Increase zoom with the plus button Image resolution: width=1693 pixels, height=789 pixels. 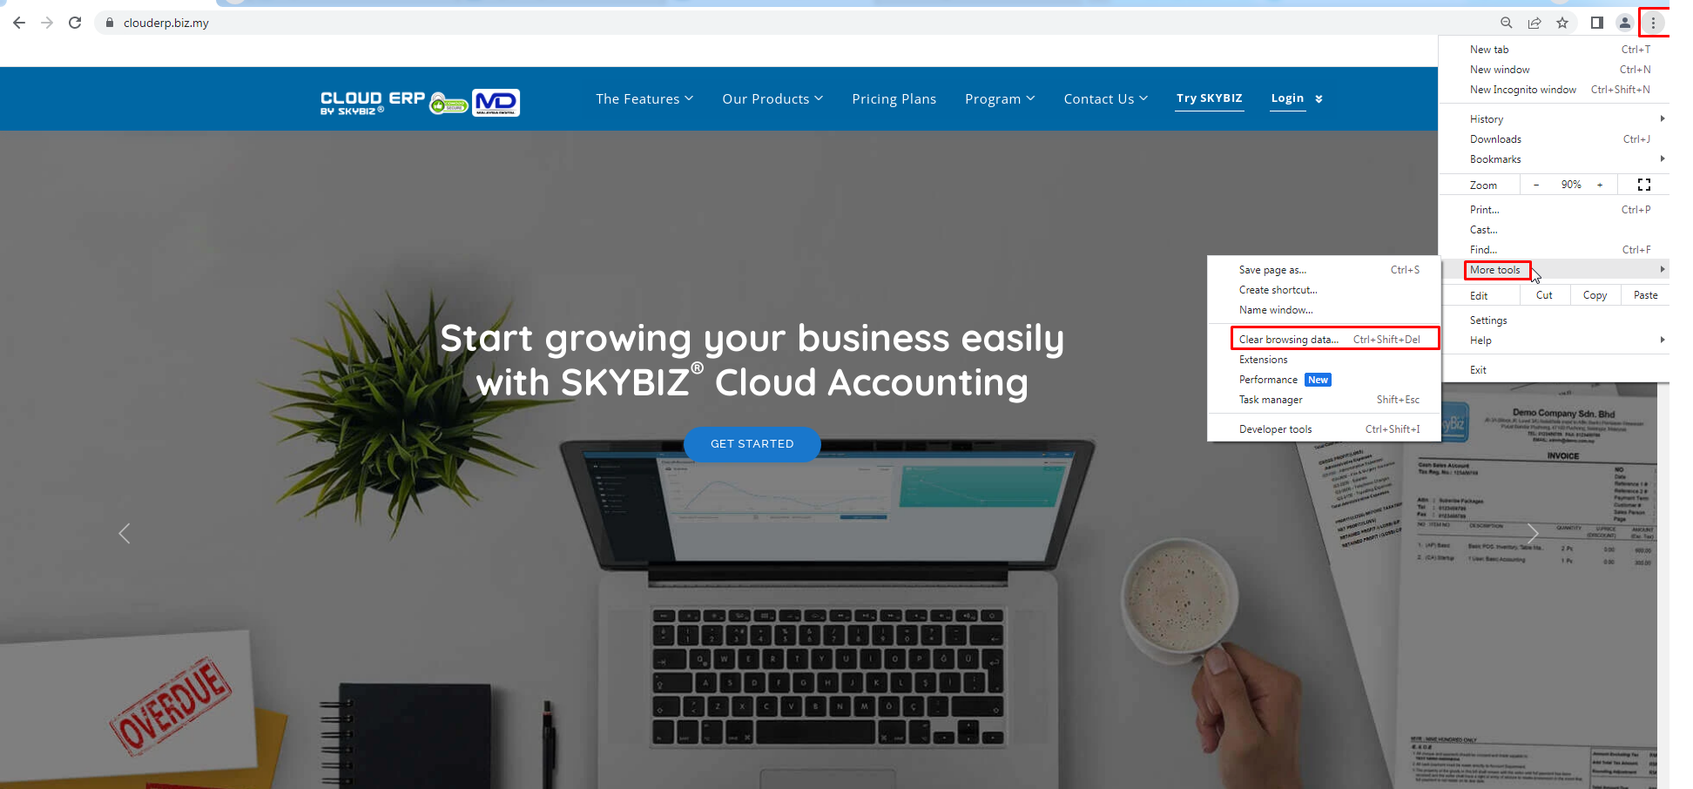1600,185
